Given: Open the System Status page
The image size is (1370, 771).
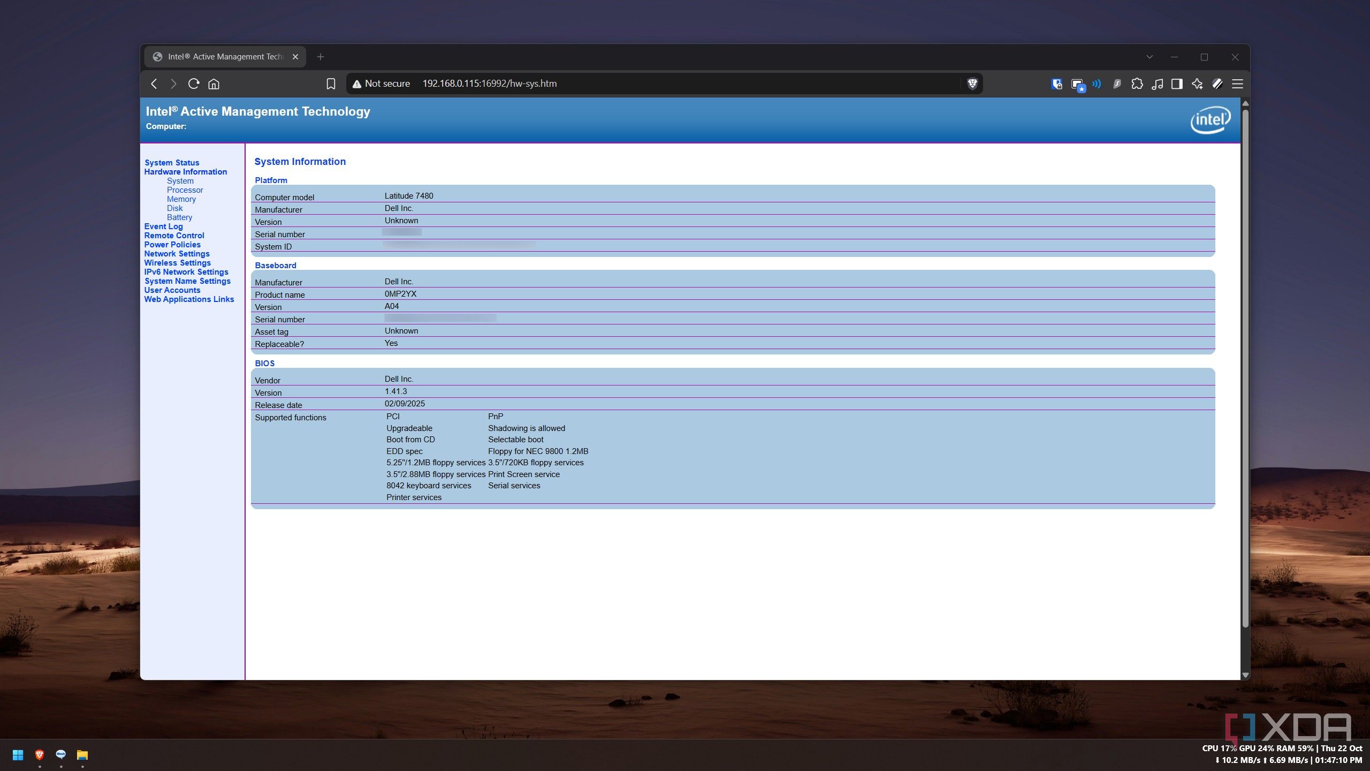Looking at the screenshot, I should pyautogui.click(x=171, y=163).
